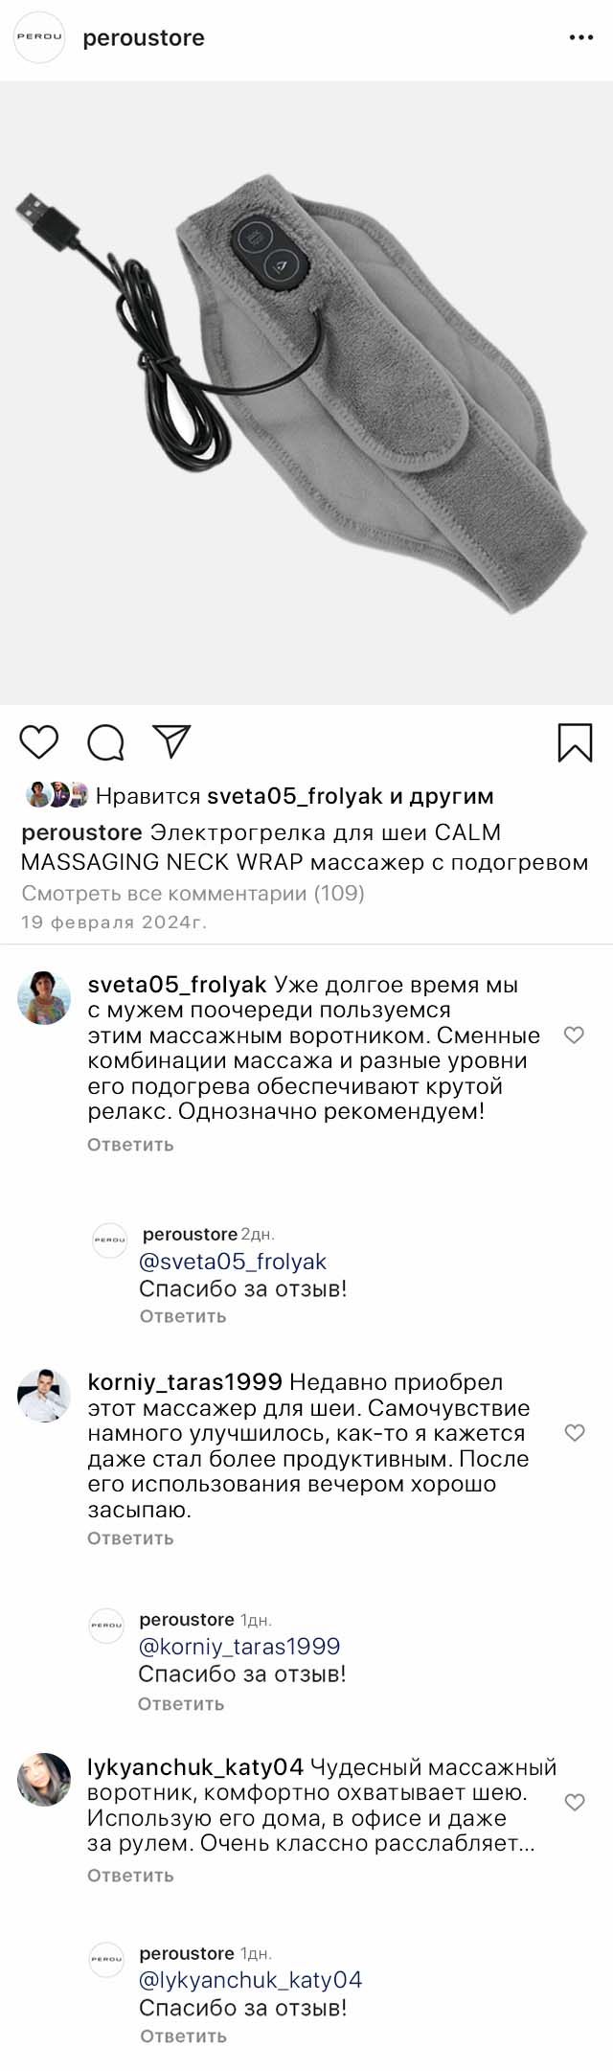Open lykyanchuk_katy04's profile picture
The image size is (613, 2071).
point(44,1780)
